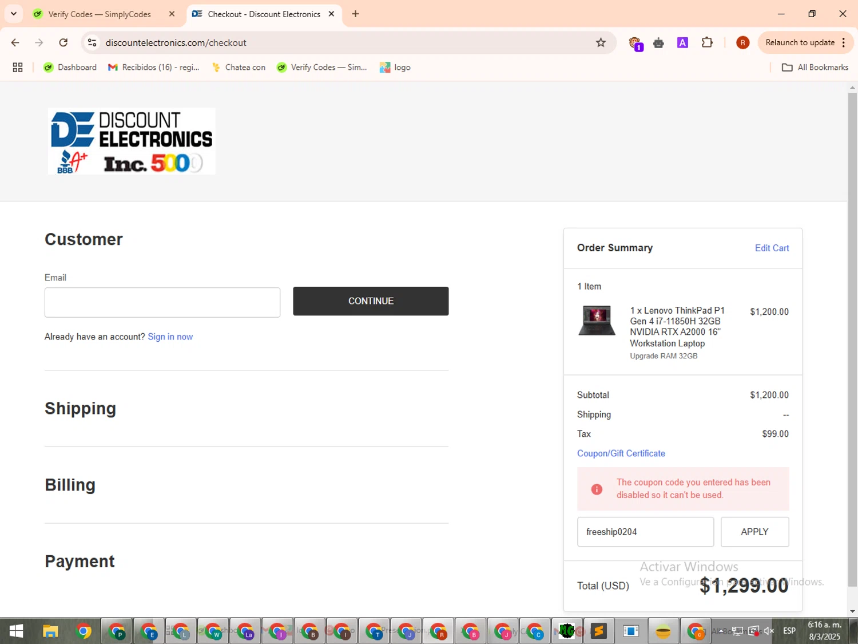Image resolution: width=858 pixels, height=644 pixels.
Task: Click the "Upgrade RAM 32GB" text
Action: coord(664,356)
